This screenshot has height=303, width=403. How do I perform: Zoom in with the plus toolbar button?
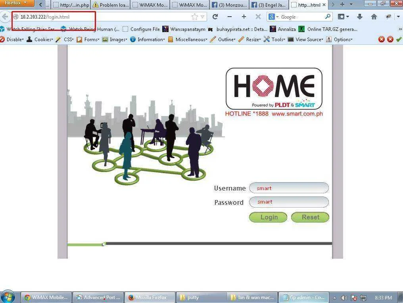point(244,17)
